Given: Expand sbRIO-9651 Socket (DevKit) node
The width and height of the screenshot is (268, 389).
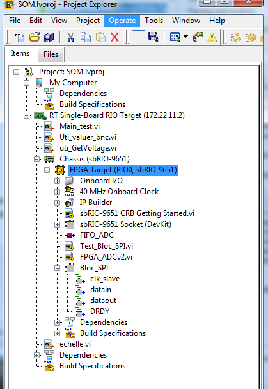Looking at the screenshot, I should 57,224.
